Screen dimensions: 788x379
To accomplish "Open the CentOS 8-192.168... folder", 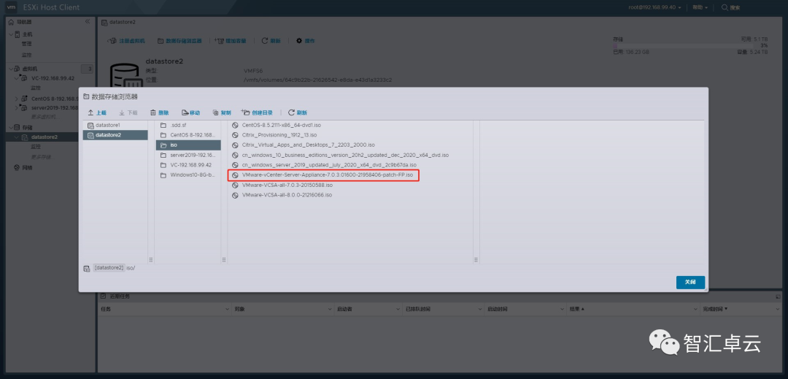I will tap(188, 135).
